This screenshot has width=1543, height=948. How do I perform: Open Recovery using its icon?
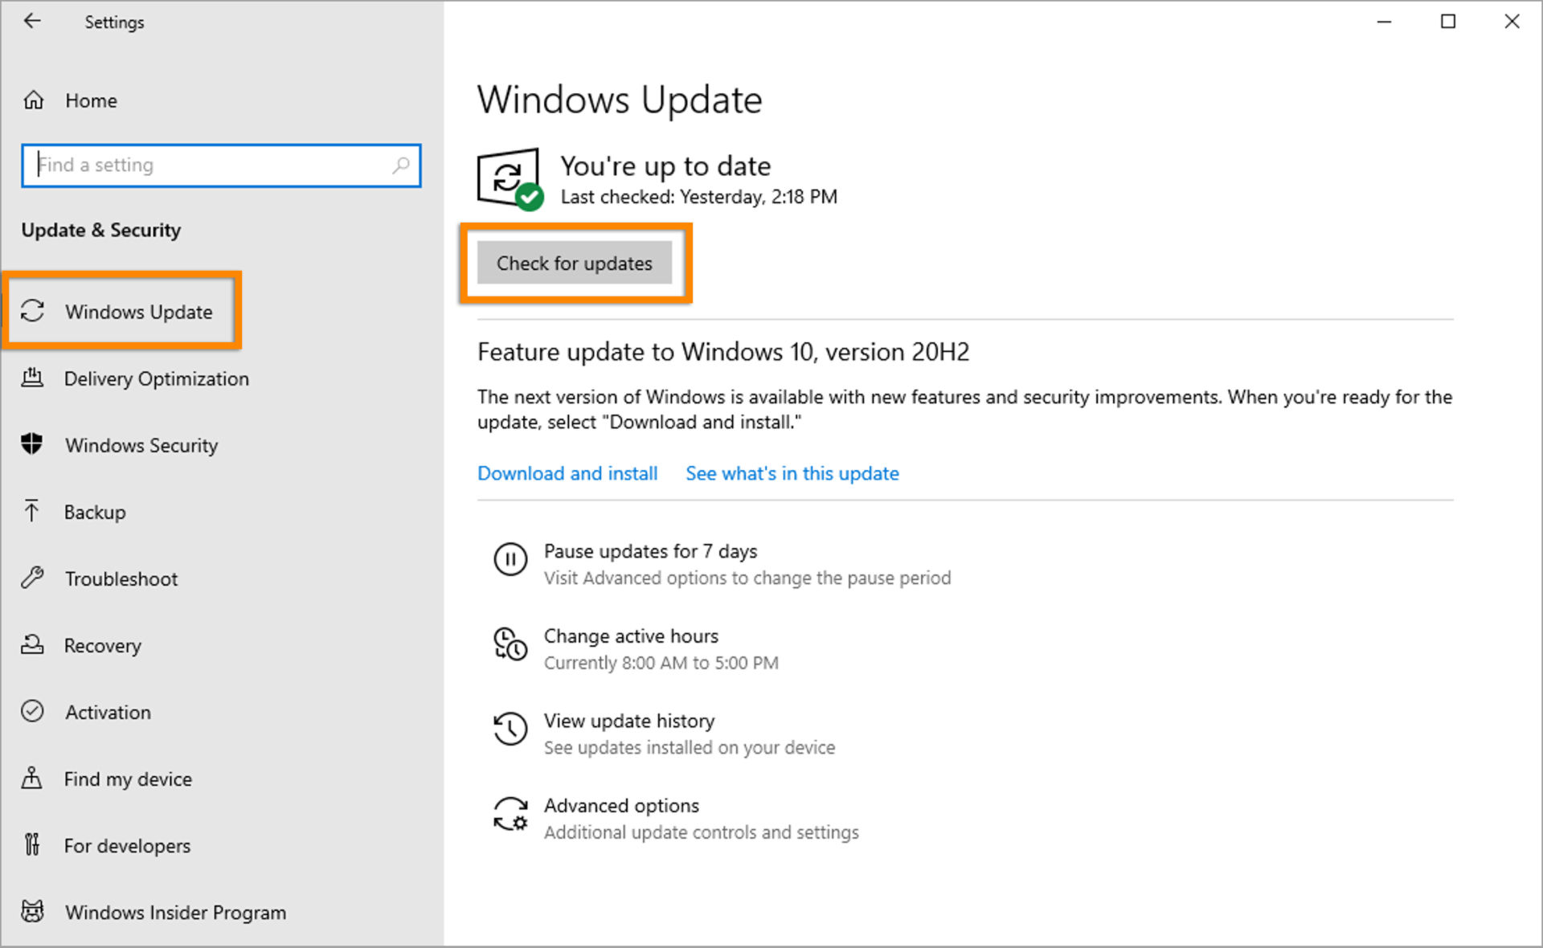34,644
